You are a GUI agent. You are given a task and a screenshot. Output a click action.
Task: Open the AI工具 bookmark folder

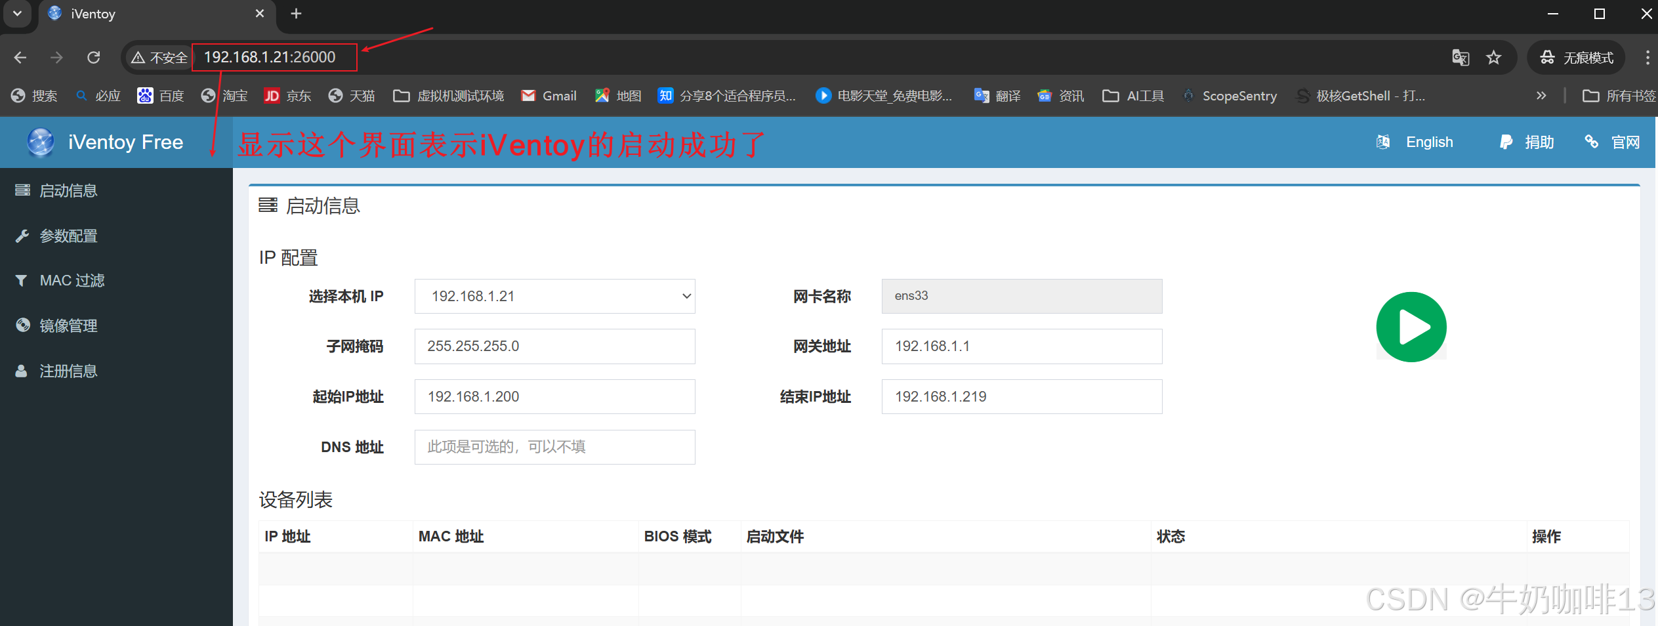pyautogui.click(x=1133, y=96)
